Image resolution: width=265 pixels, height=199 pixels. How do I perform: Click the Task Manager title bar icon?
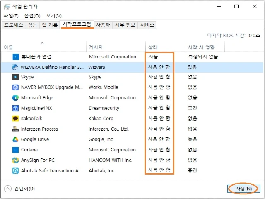point(7,7)
